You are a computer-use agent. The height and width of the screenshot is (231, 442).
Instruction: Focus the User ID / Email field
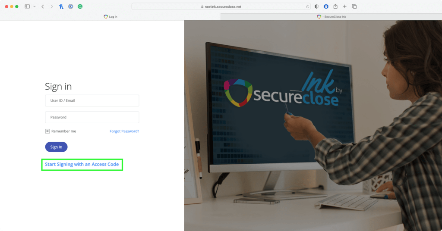pyautogui.click(x=92, y=100)
